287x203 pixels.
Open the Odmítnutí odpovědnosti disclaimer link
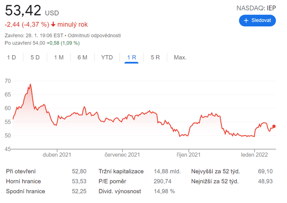94,35
